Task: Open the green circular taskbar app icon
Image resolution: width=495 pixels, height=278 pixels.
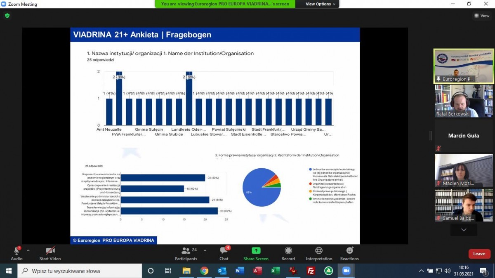Action: [x=329, y=271]
